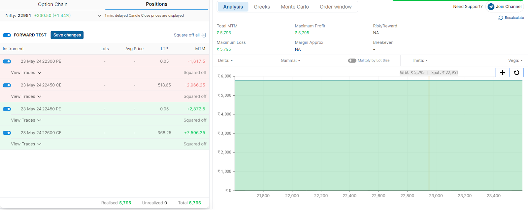Screen dimensions: 528x210
Task: Click the reset chart zoom icon
Action: click(516, 73)
